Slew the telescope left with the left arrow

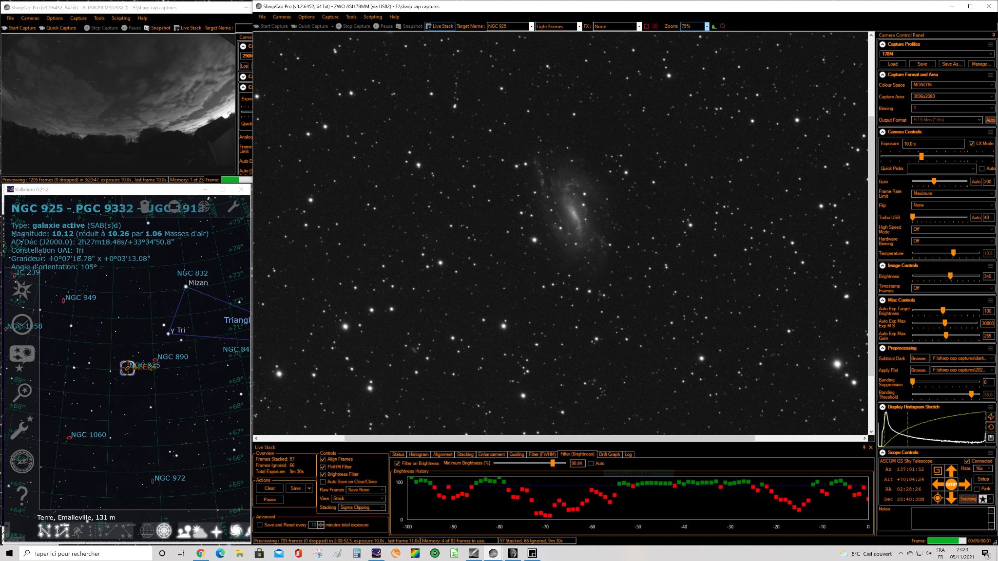[938, 484]
